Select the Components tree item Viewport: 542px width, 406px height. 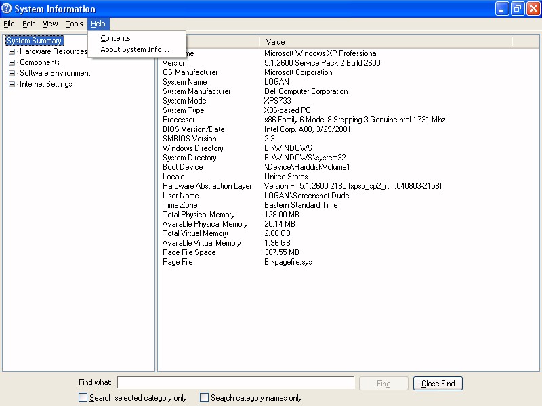[40, 62]
